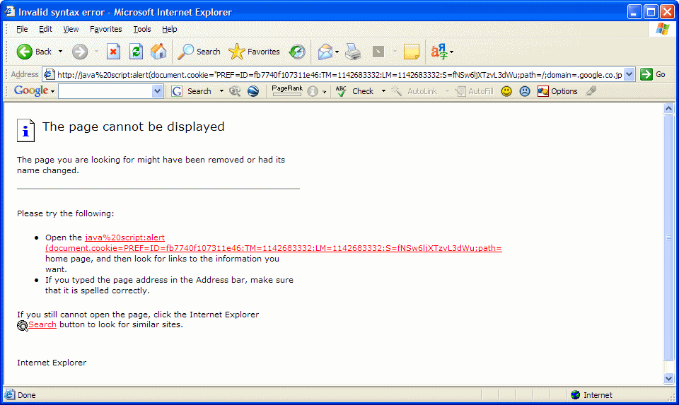Open the File menu
The height and width of the screenshot is (405, 679).
[22, 29]
